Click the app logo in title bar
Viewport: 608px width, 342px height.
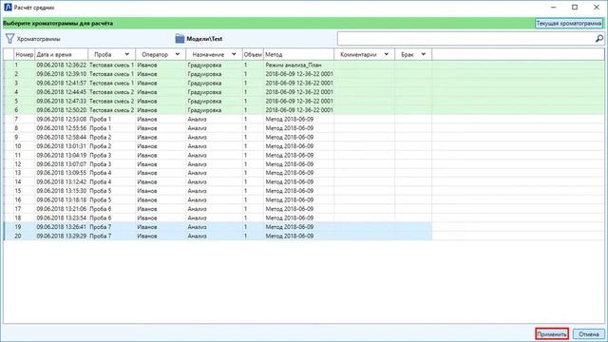click(8, 7)
